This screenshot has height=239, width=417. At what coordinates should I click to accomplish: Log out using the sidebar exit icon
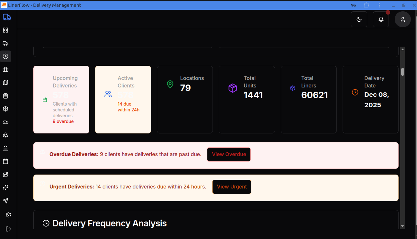(x=8, y=229)
